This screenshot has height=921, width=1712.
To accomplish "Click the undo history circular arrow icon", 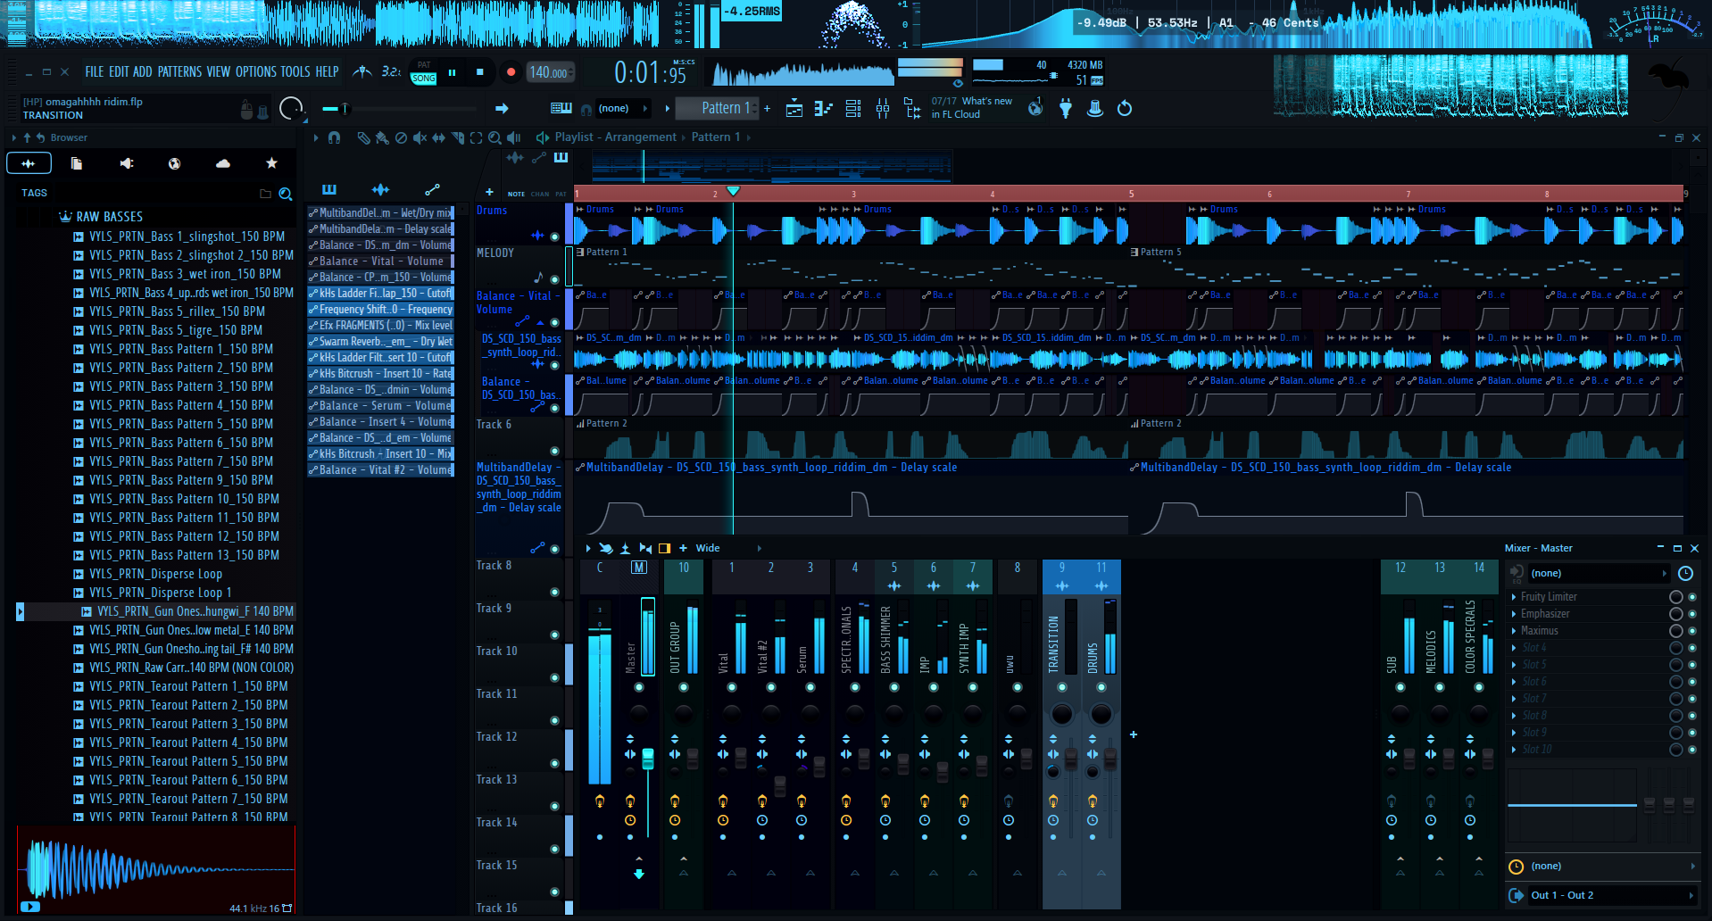I will [1125, 109].
